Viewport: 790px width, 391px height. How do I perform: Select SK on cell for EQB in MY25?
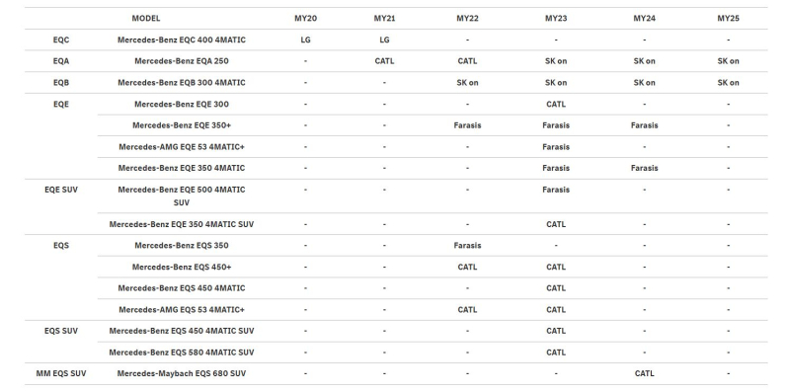[x=728, y=83]
